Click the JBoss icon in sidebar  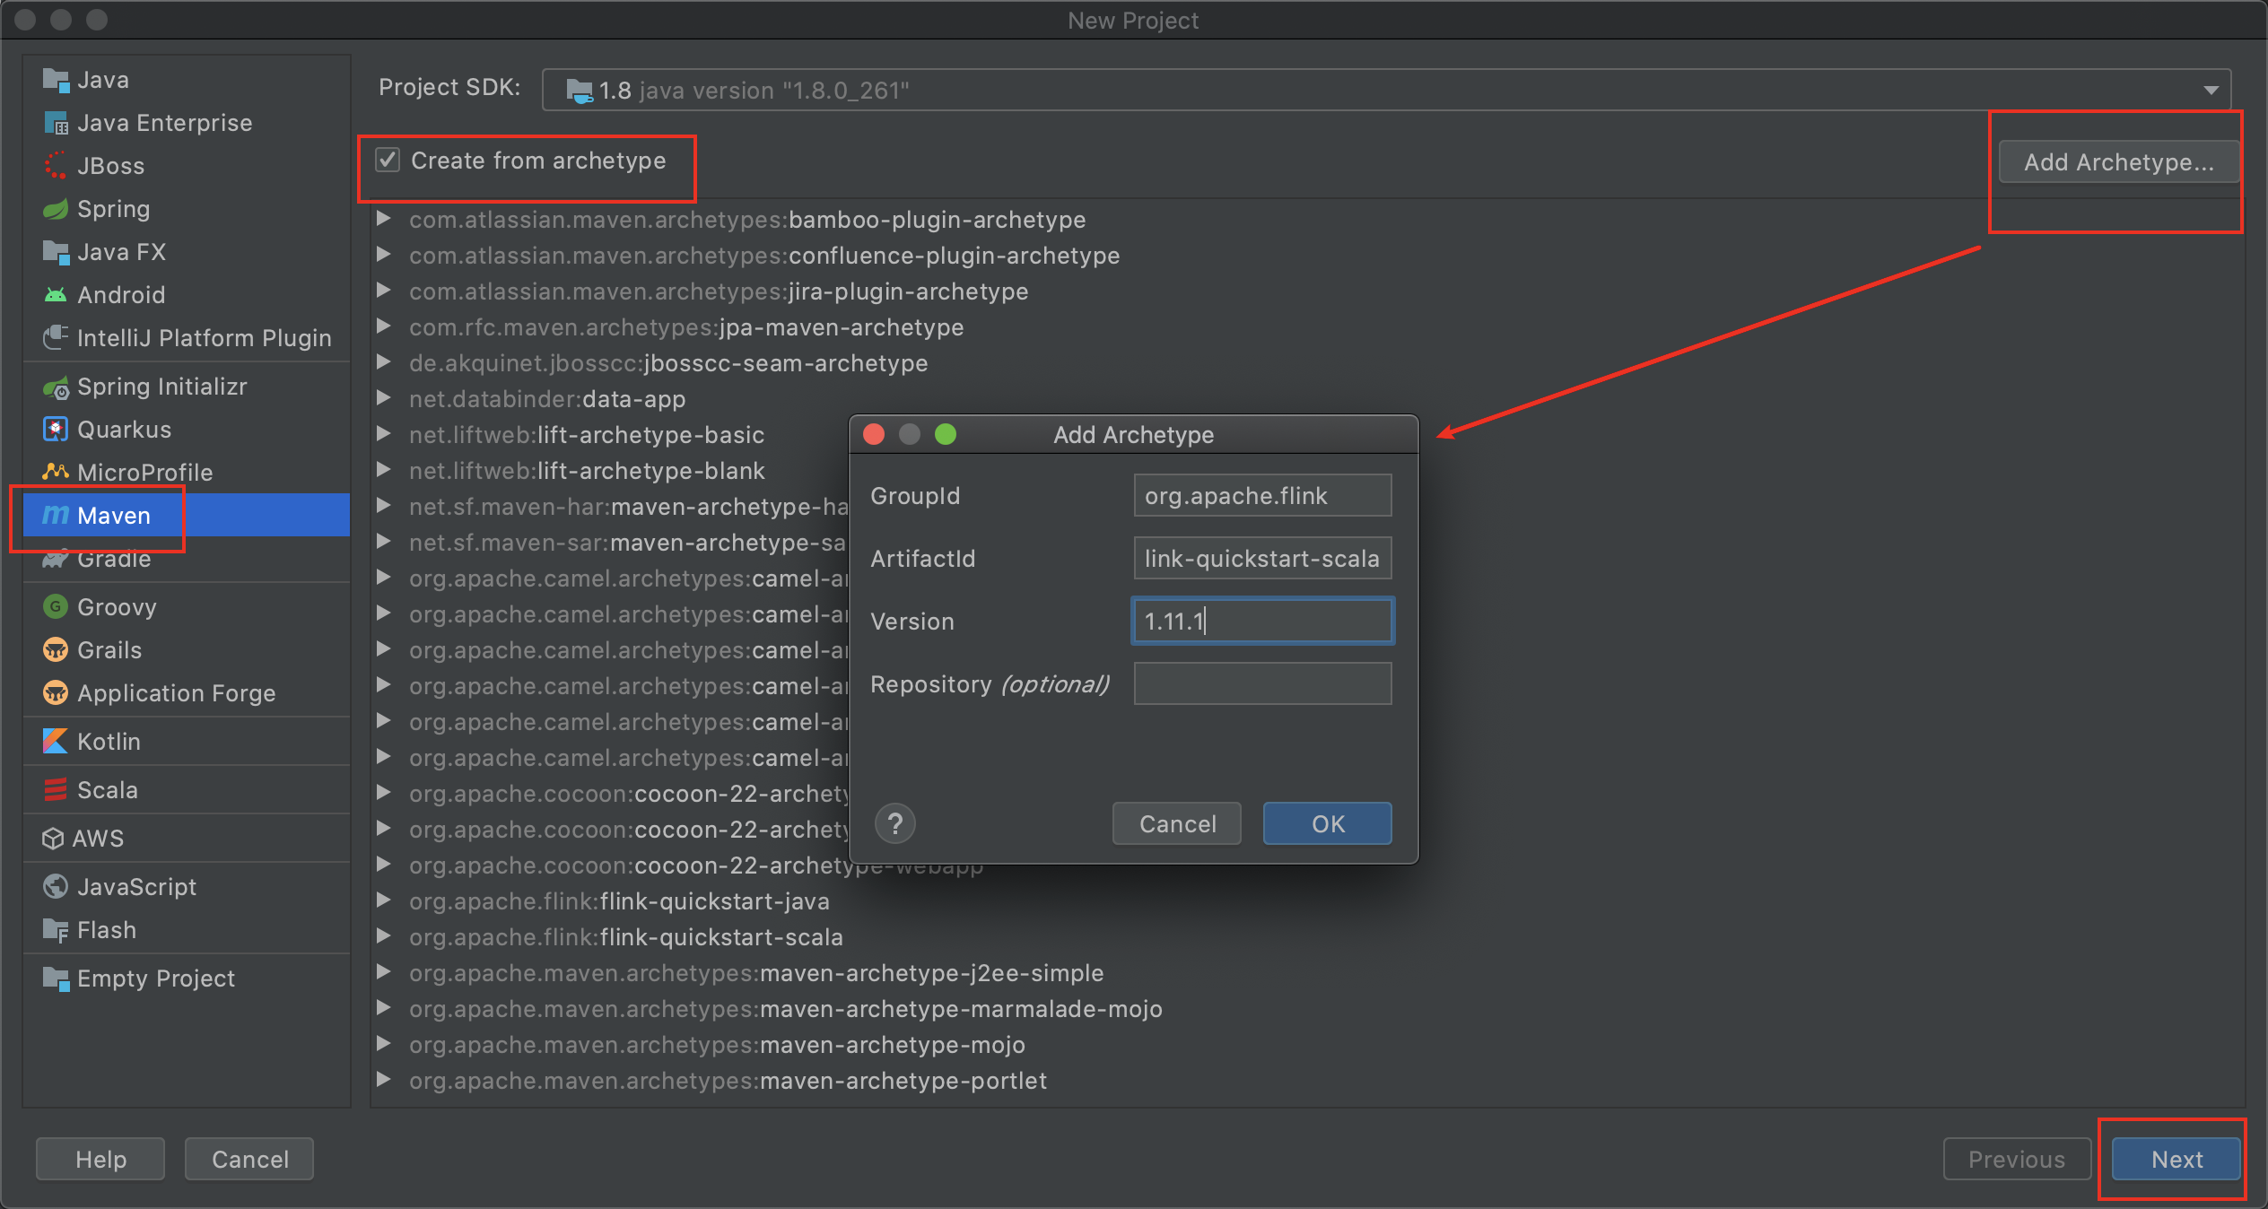pos(56,167)
